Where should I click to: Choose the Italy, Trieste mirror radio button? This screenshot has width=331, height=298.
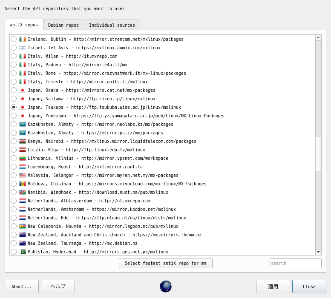[x=14, y=82]
